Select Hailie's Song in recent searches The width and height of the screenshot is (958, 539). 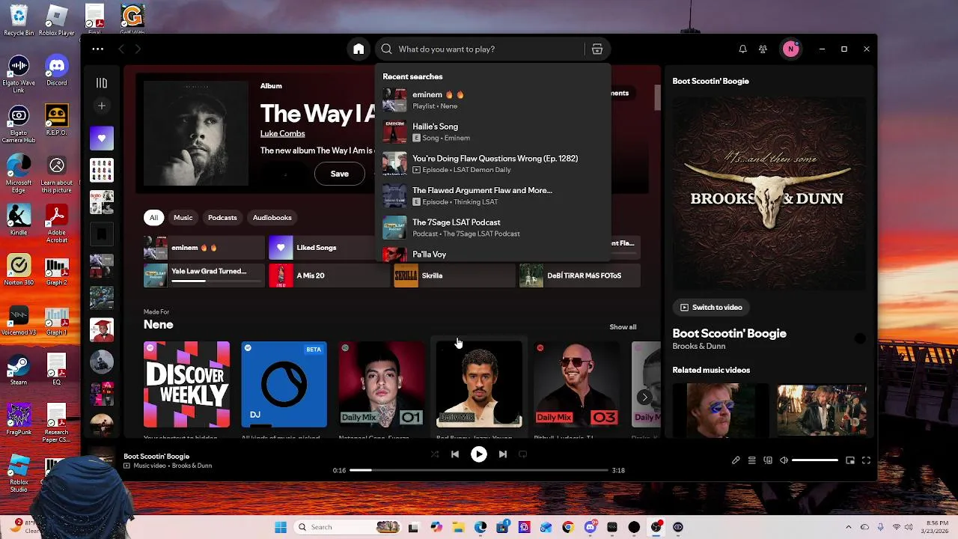[493, 132]
